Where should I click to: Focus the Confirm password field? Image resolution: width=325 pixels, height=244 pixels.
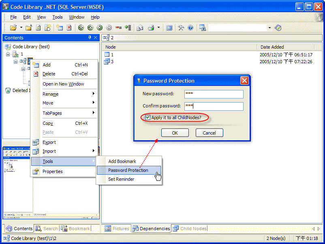[214, 106]
